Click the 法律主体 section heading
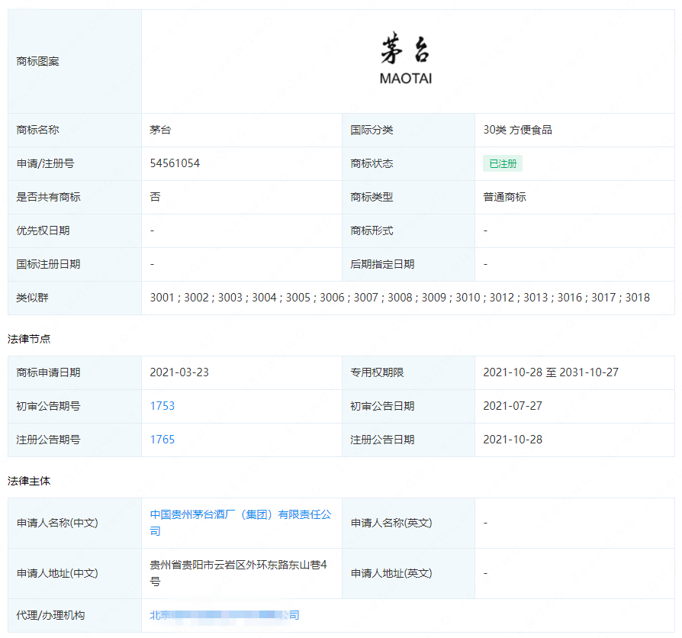 [x=29, y=481]
